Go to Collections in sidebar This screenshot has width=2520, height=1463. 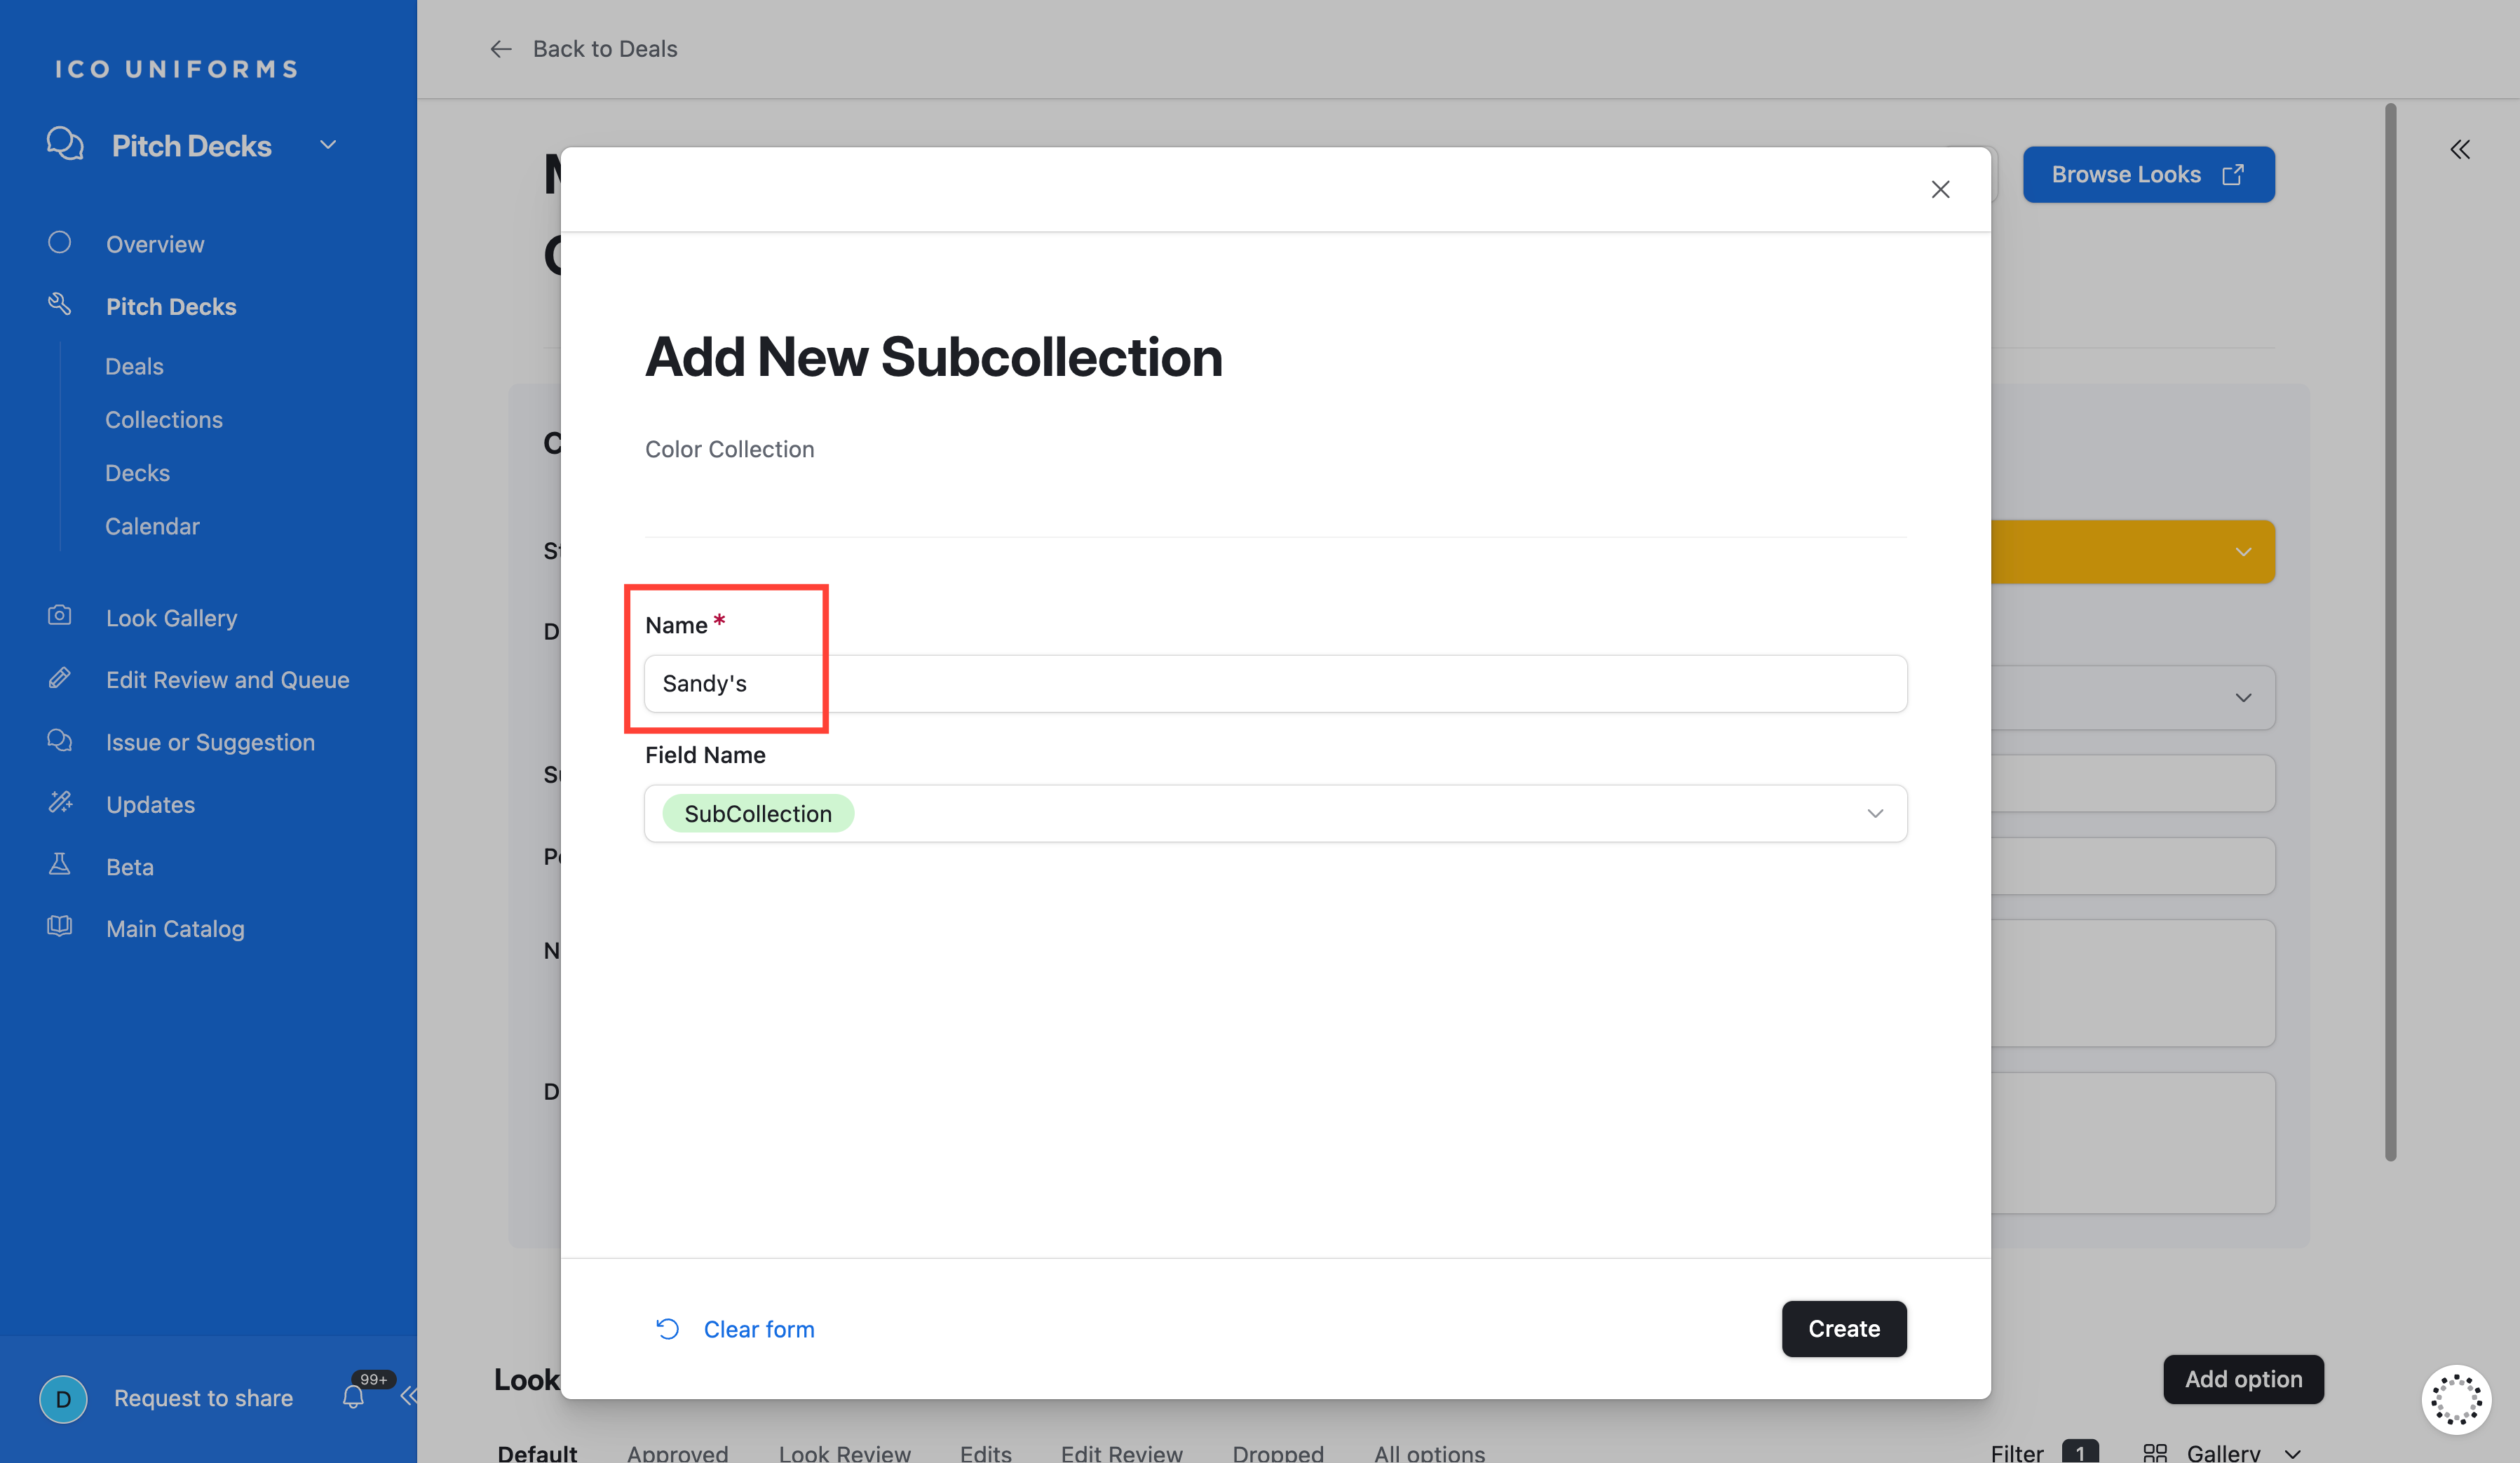click(164, 420)
